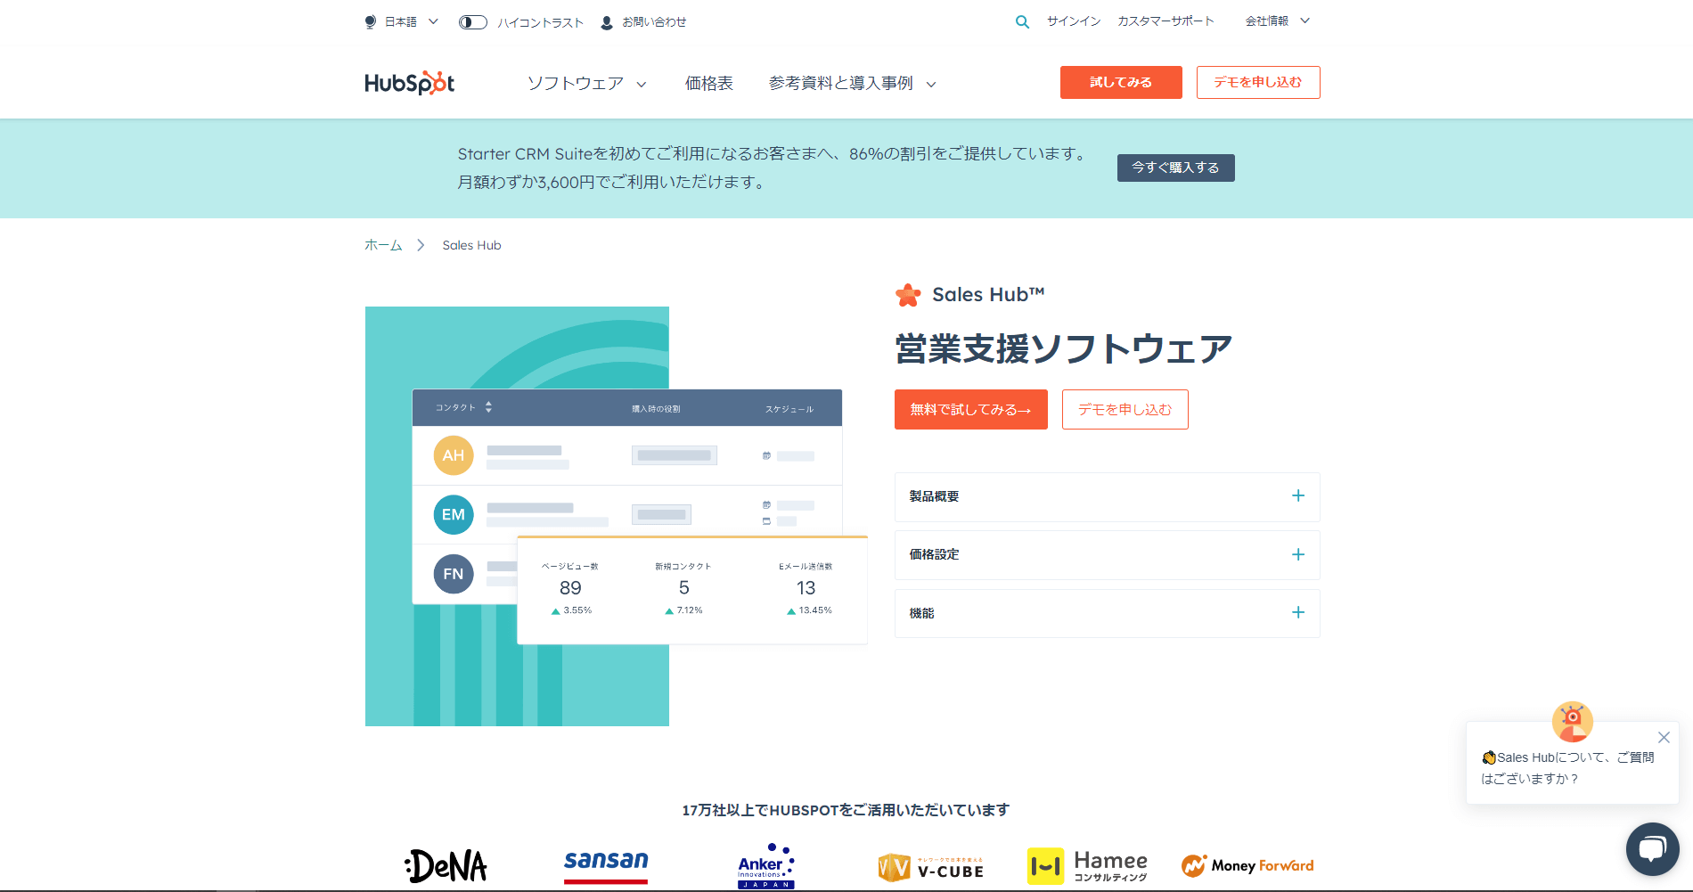Open the 価格表 page
Image resolution: width=1693 pixels, height=892 pixels.
709,84
